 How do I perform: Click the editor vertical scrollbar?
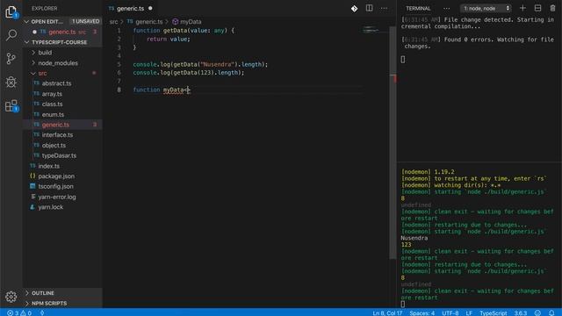pyautogui.click(x=393, y=143)
